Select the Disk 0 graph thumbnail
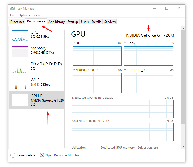The image size is (193, 167). (20, 68)
